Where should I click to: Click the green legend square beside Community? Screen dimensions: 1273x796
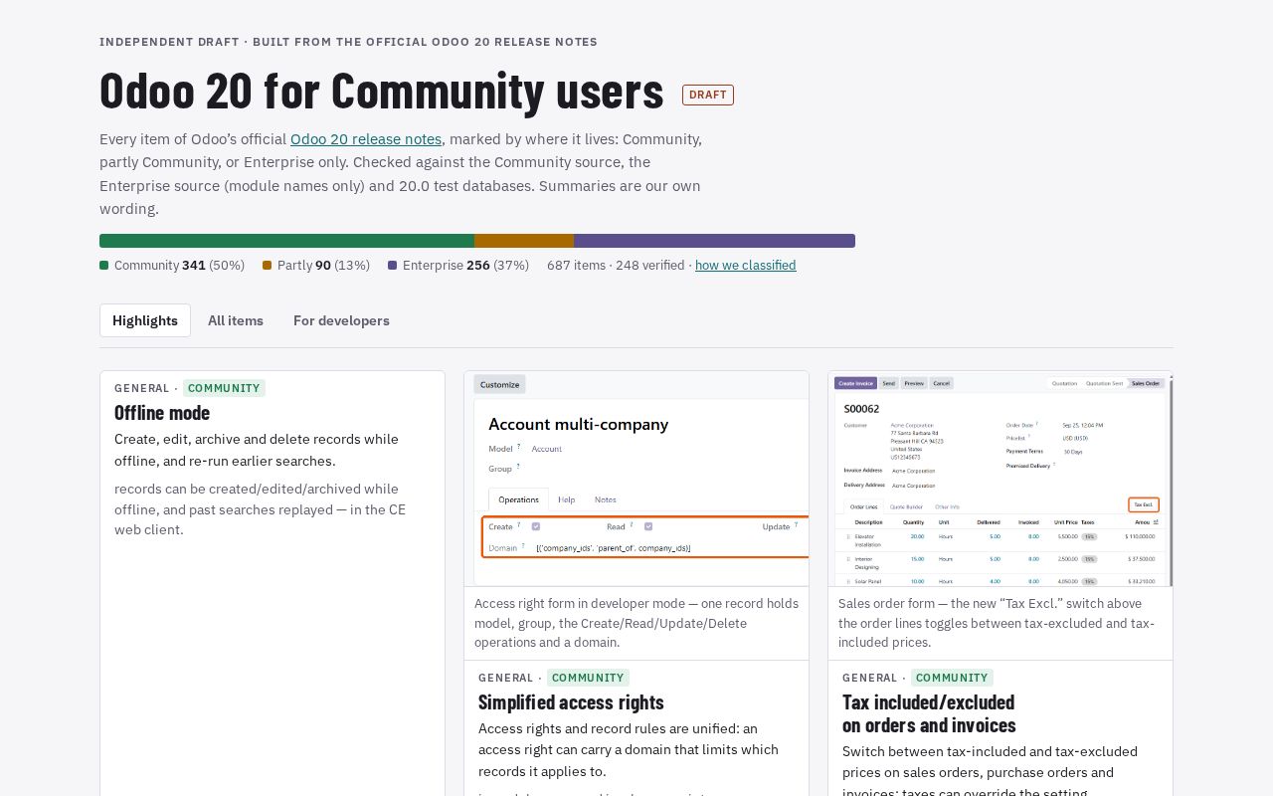click(104, 266)
